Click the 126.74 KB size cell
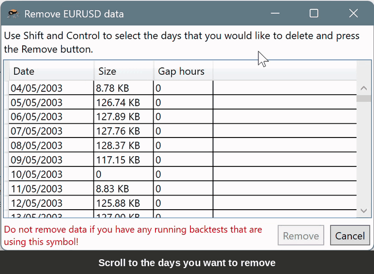 [x=124, y=102]
